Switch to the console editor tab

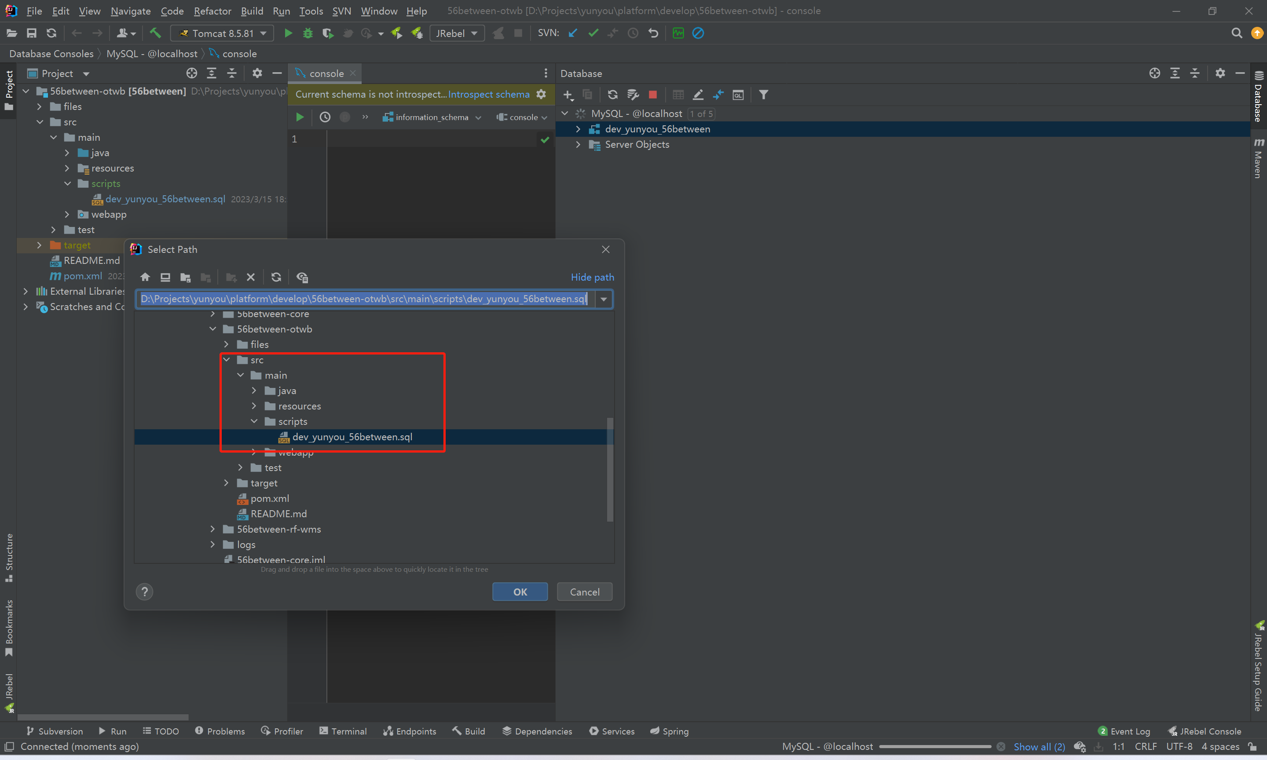325,73
